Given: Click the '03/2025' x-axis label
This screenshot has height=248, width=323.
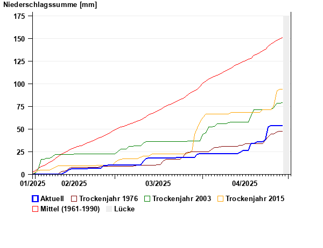Looking at the screenshot, I should pos(158,183).
